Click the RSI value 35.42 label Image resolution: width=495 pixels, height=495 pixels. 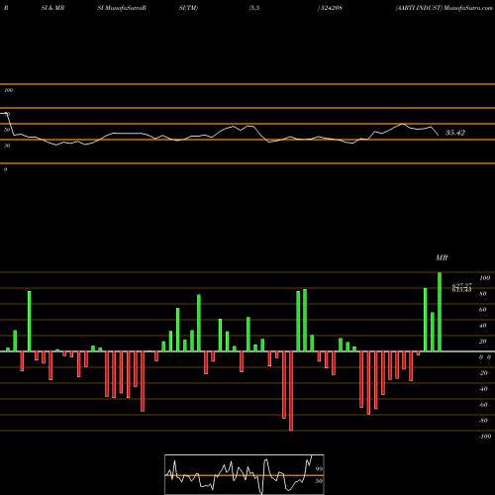point(455,133)
